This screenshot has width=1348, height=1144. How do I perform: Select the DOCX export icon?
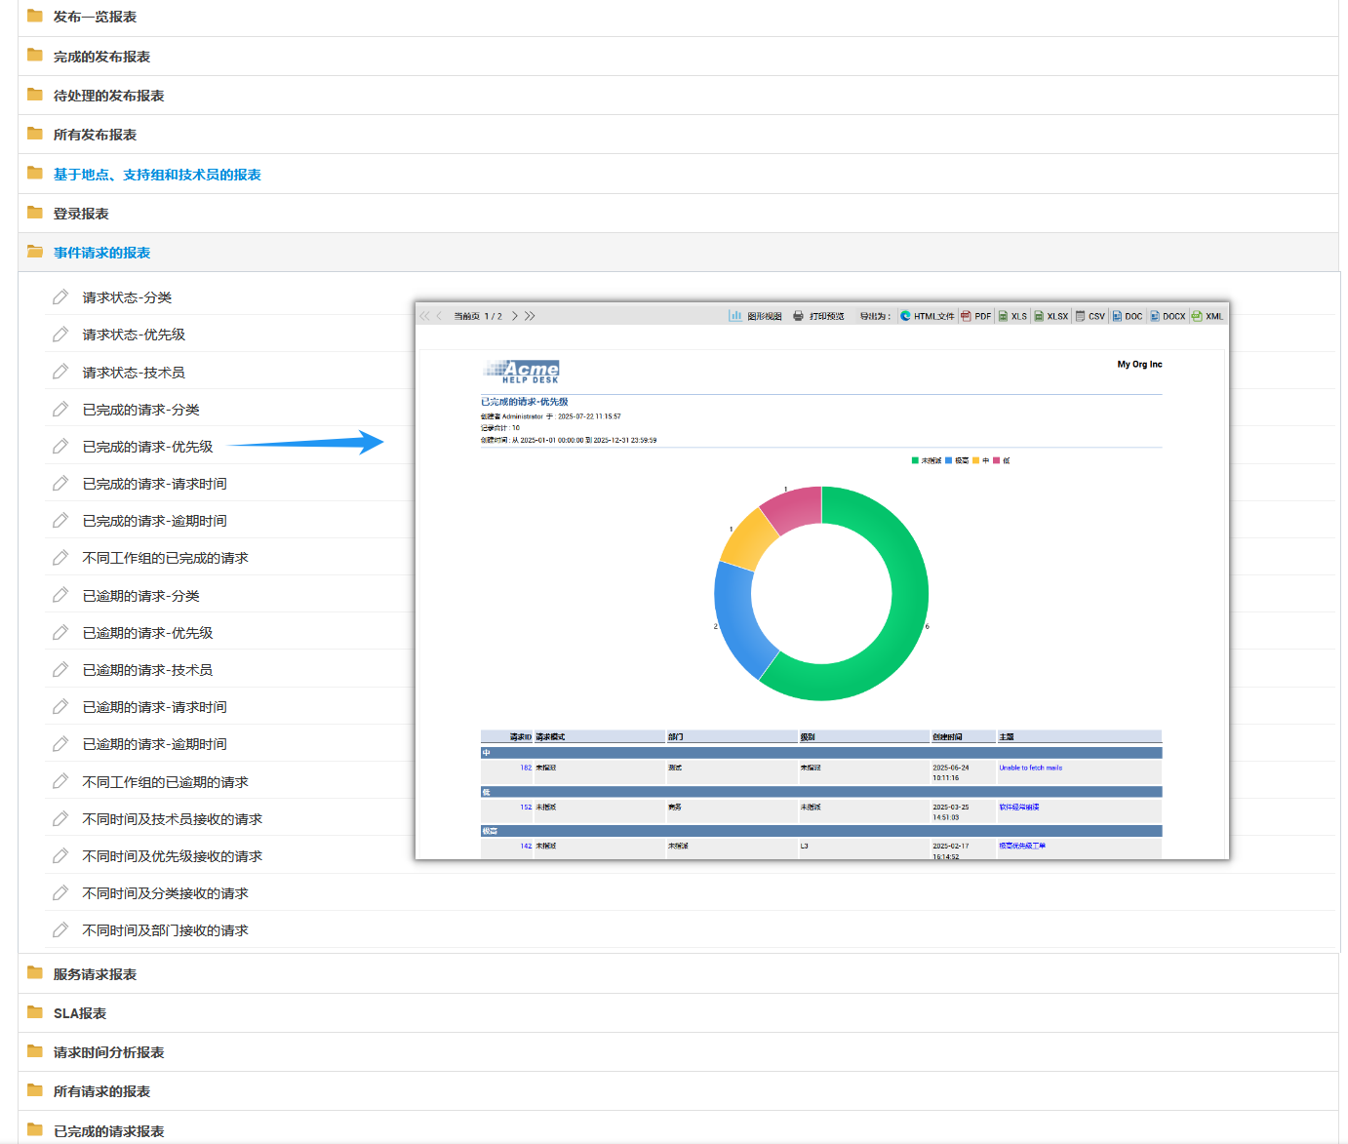1167,316
